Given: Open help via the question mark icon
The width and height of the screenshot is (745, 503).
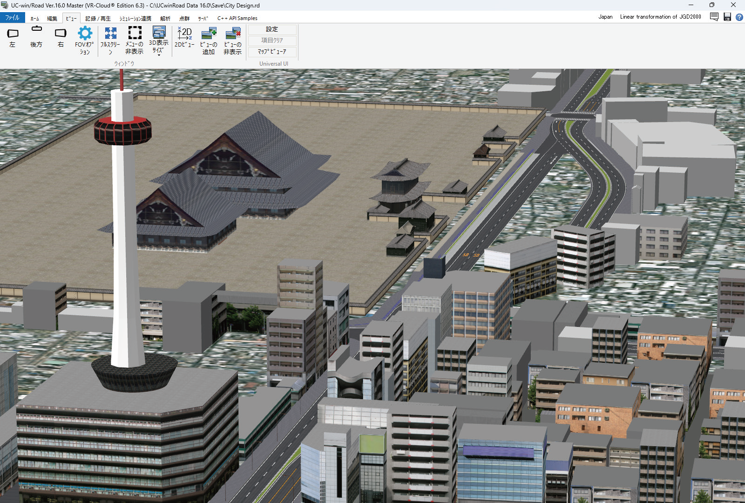Looking at the screenshot, I should click(739, 17).
